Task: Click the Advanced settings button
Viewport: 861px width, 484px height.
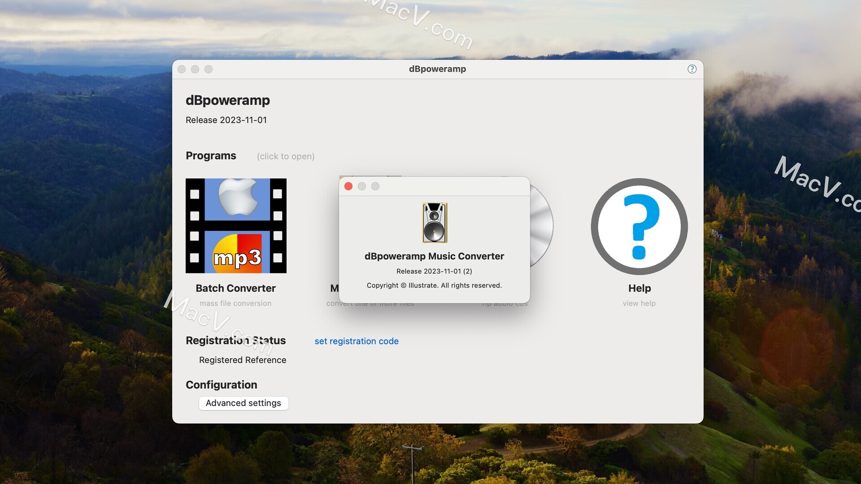Action: click(243, 403)
